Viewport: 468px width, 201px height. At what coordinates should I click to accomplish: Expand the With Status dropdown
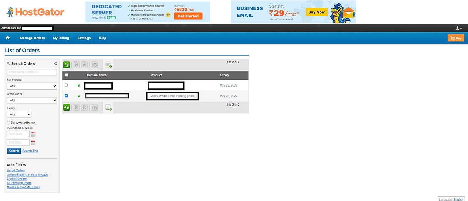click(32, 100)
